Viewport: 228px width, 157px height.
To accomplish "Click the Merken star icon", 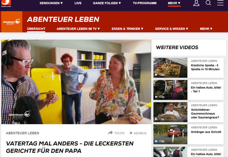I will tap(131, 133).
